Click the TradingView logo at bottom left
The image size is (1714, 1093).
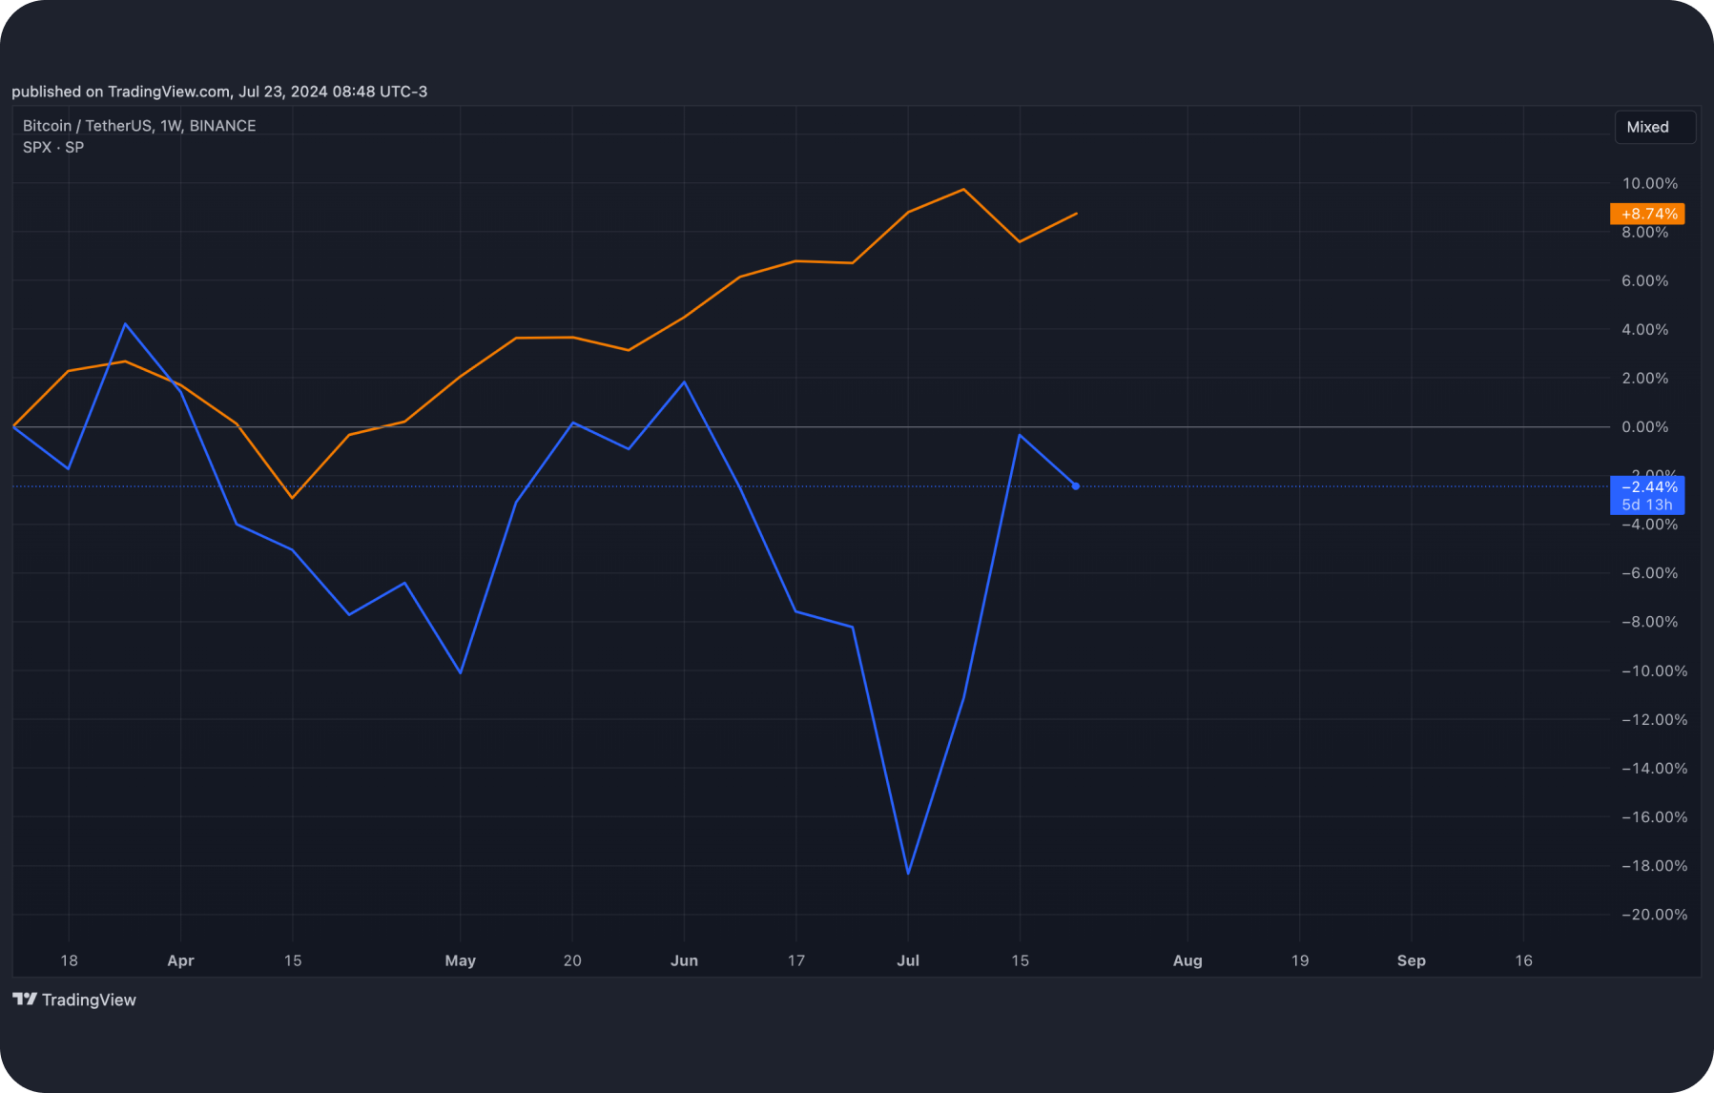(x=74, y=1000)
